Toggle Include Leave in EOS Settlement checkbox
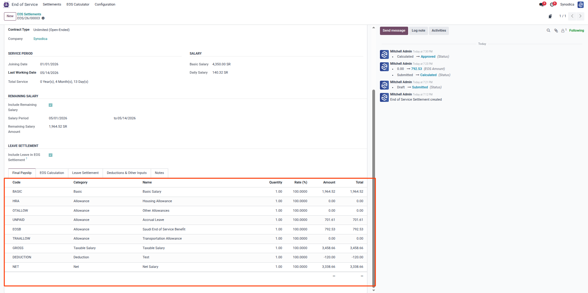Screen dimensions: 588x293 [x=51, y=155]
